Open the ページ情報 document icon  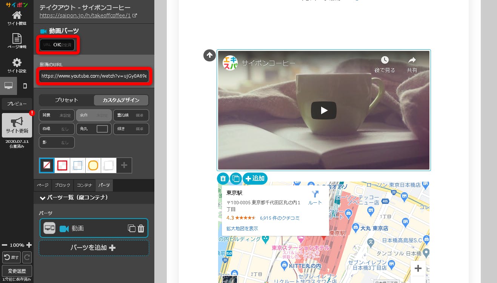(x=17, y=41)
